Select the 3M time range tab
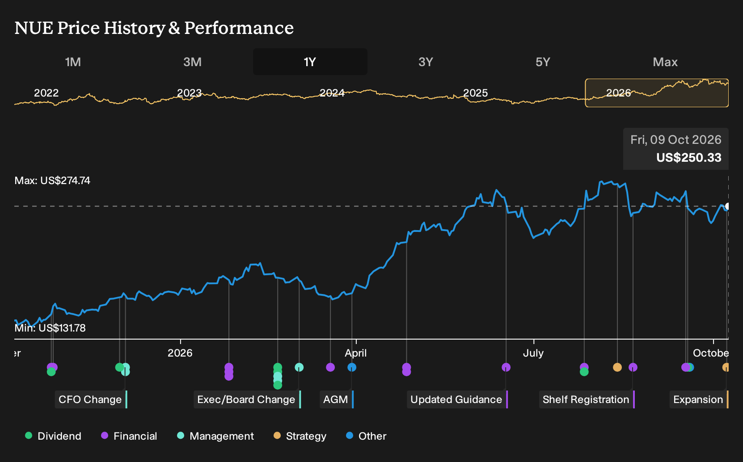Image resolution: width=743 pixels, height=462 pixels. pos(192,62)
